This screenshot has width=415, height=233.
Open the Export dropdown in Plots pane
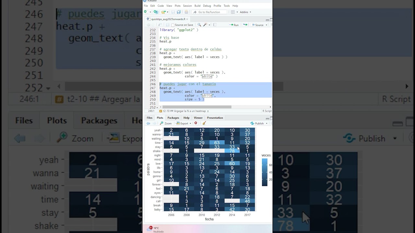click(x=184, y=123)
